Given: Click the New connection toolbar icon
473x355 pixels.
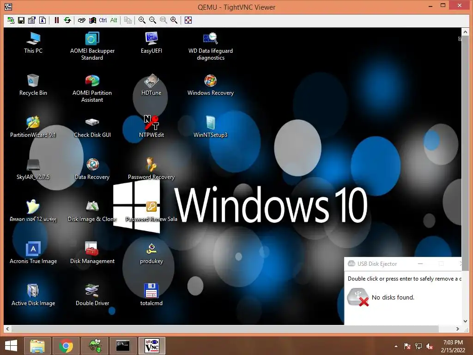Looking at the screenshot, I should click(11, 20).
